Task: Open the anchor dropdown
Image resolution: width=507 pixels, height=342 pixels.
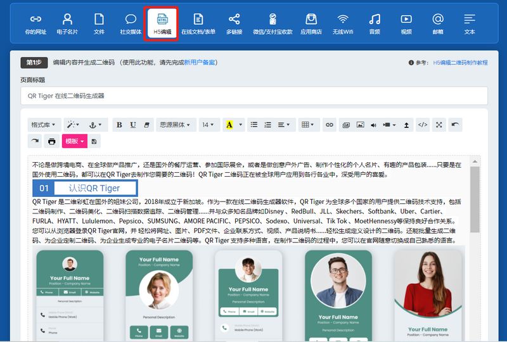Action: (x=96, y=125)
